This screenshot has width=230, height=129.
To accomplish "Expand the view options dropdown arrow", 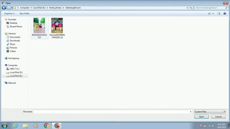I will [x=213, y=14].
